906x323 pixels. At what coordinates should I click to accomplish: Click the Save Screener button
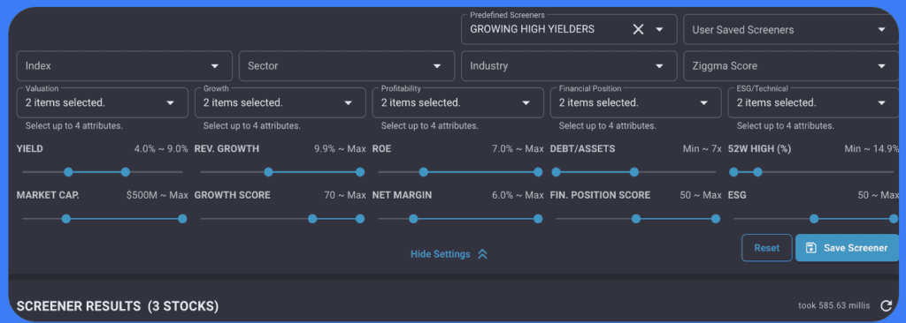847,248
